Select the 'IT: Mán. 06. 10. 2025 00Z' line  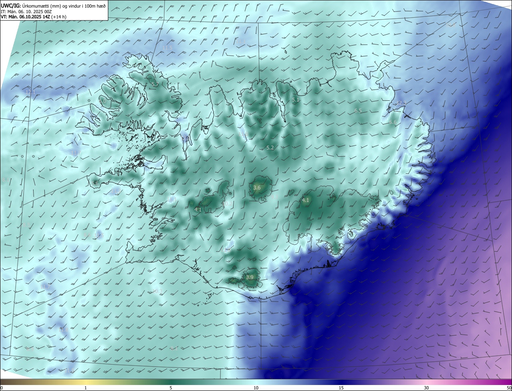coord(26,12)
